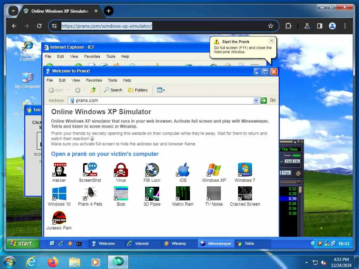Click the pranx.com address field
This screenshot has height=269, width=359.
(x=161, y=100)
